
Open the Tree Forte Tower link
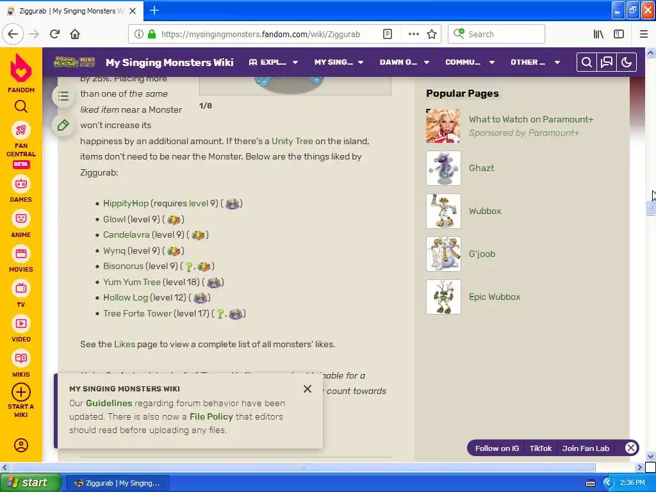[137, 313]
